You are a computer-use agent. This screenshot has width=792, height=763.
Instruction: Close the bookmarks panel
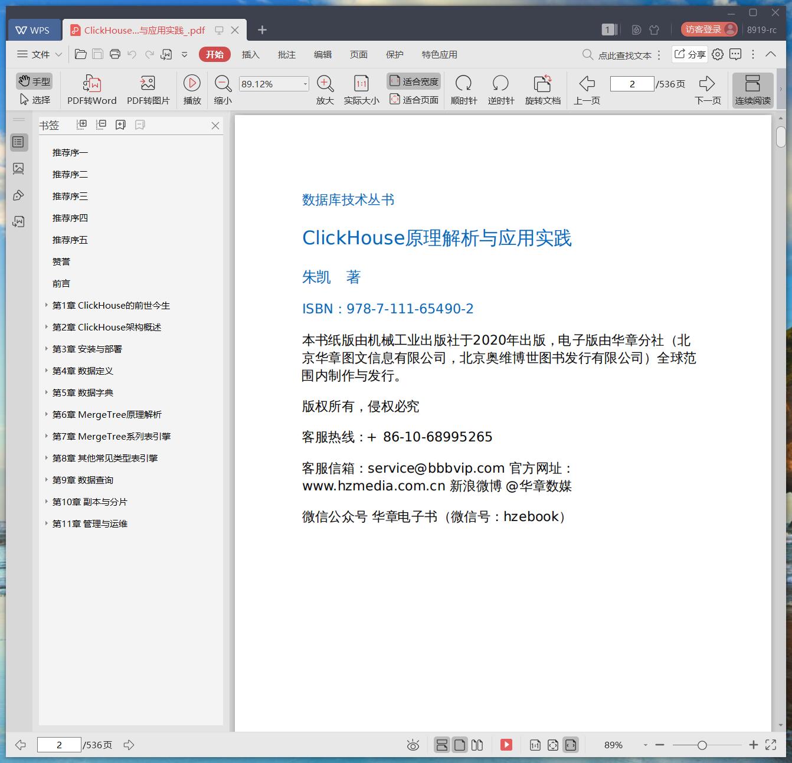(x=215, y=126)
